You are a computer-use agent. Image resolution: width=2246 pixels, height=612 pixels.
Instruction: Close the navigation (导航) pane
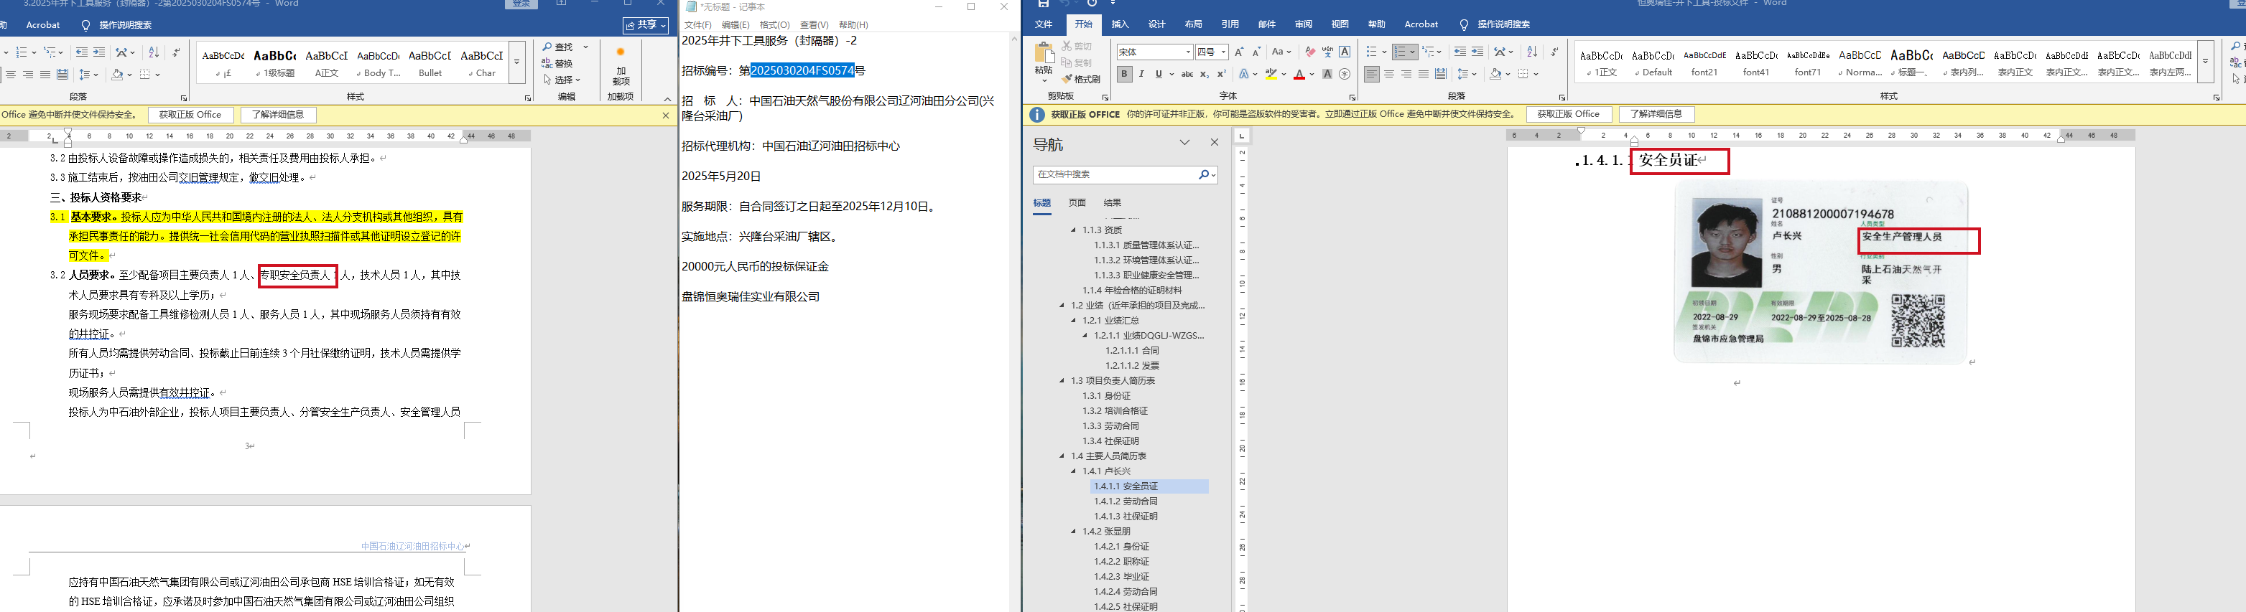pyautogui.click(x=1215, y=143)
